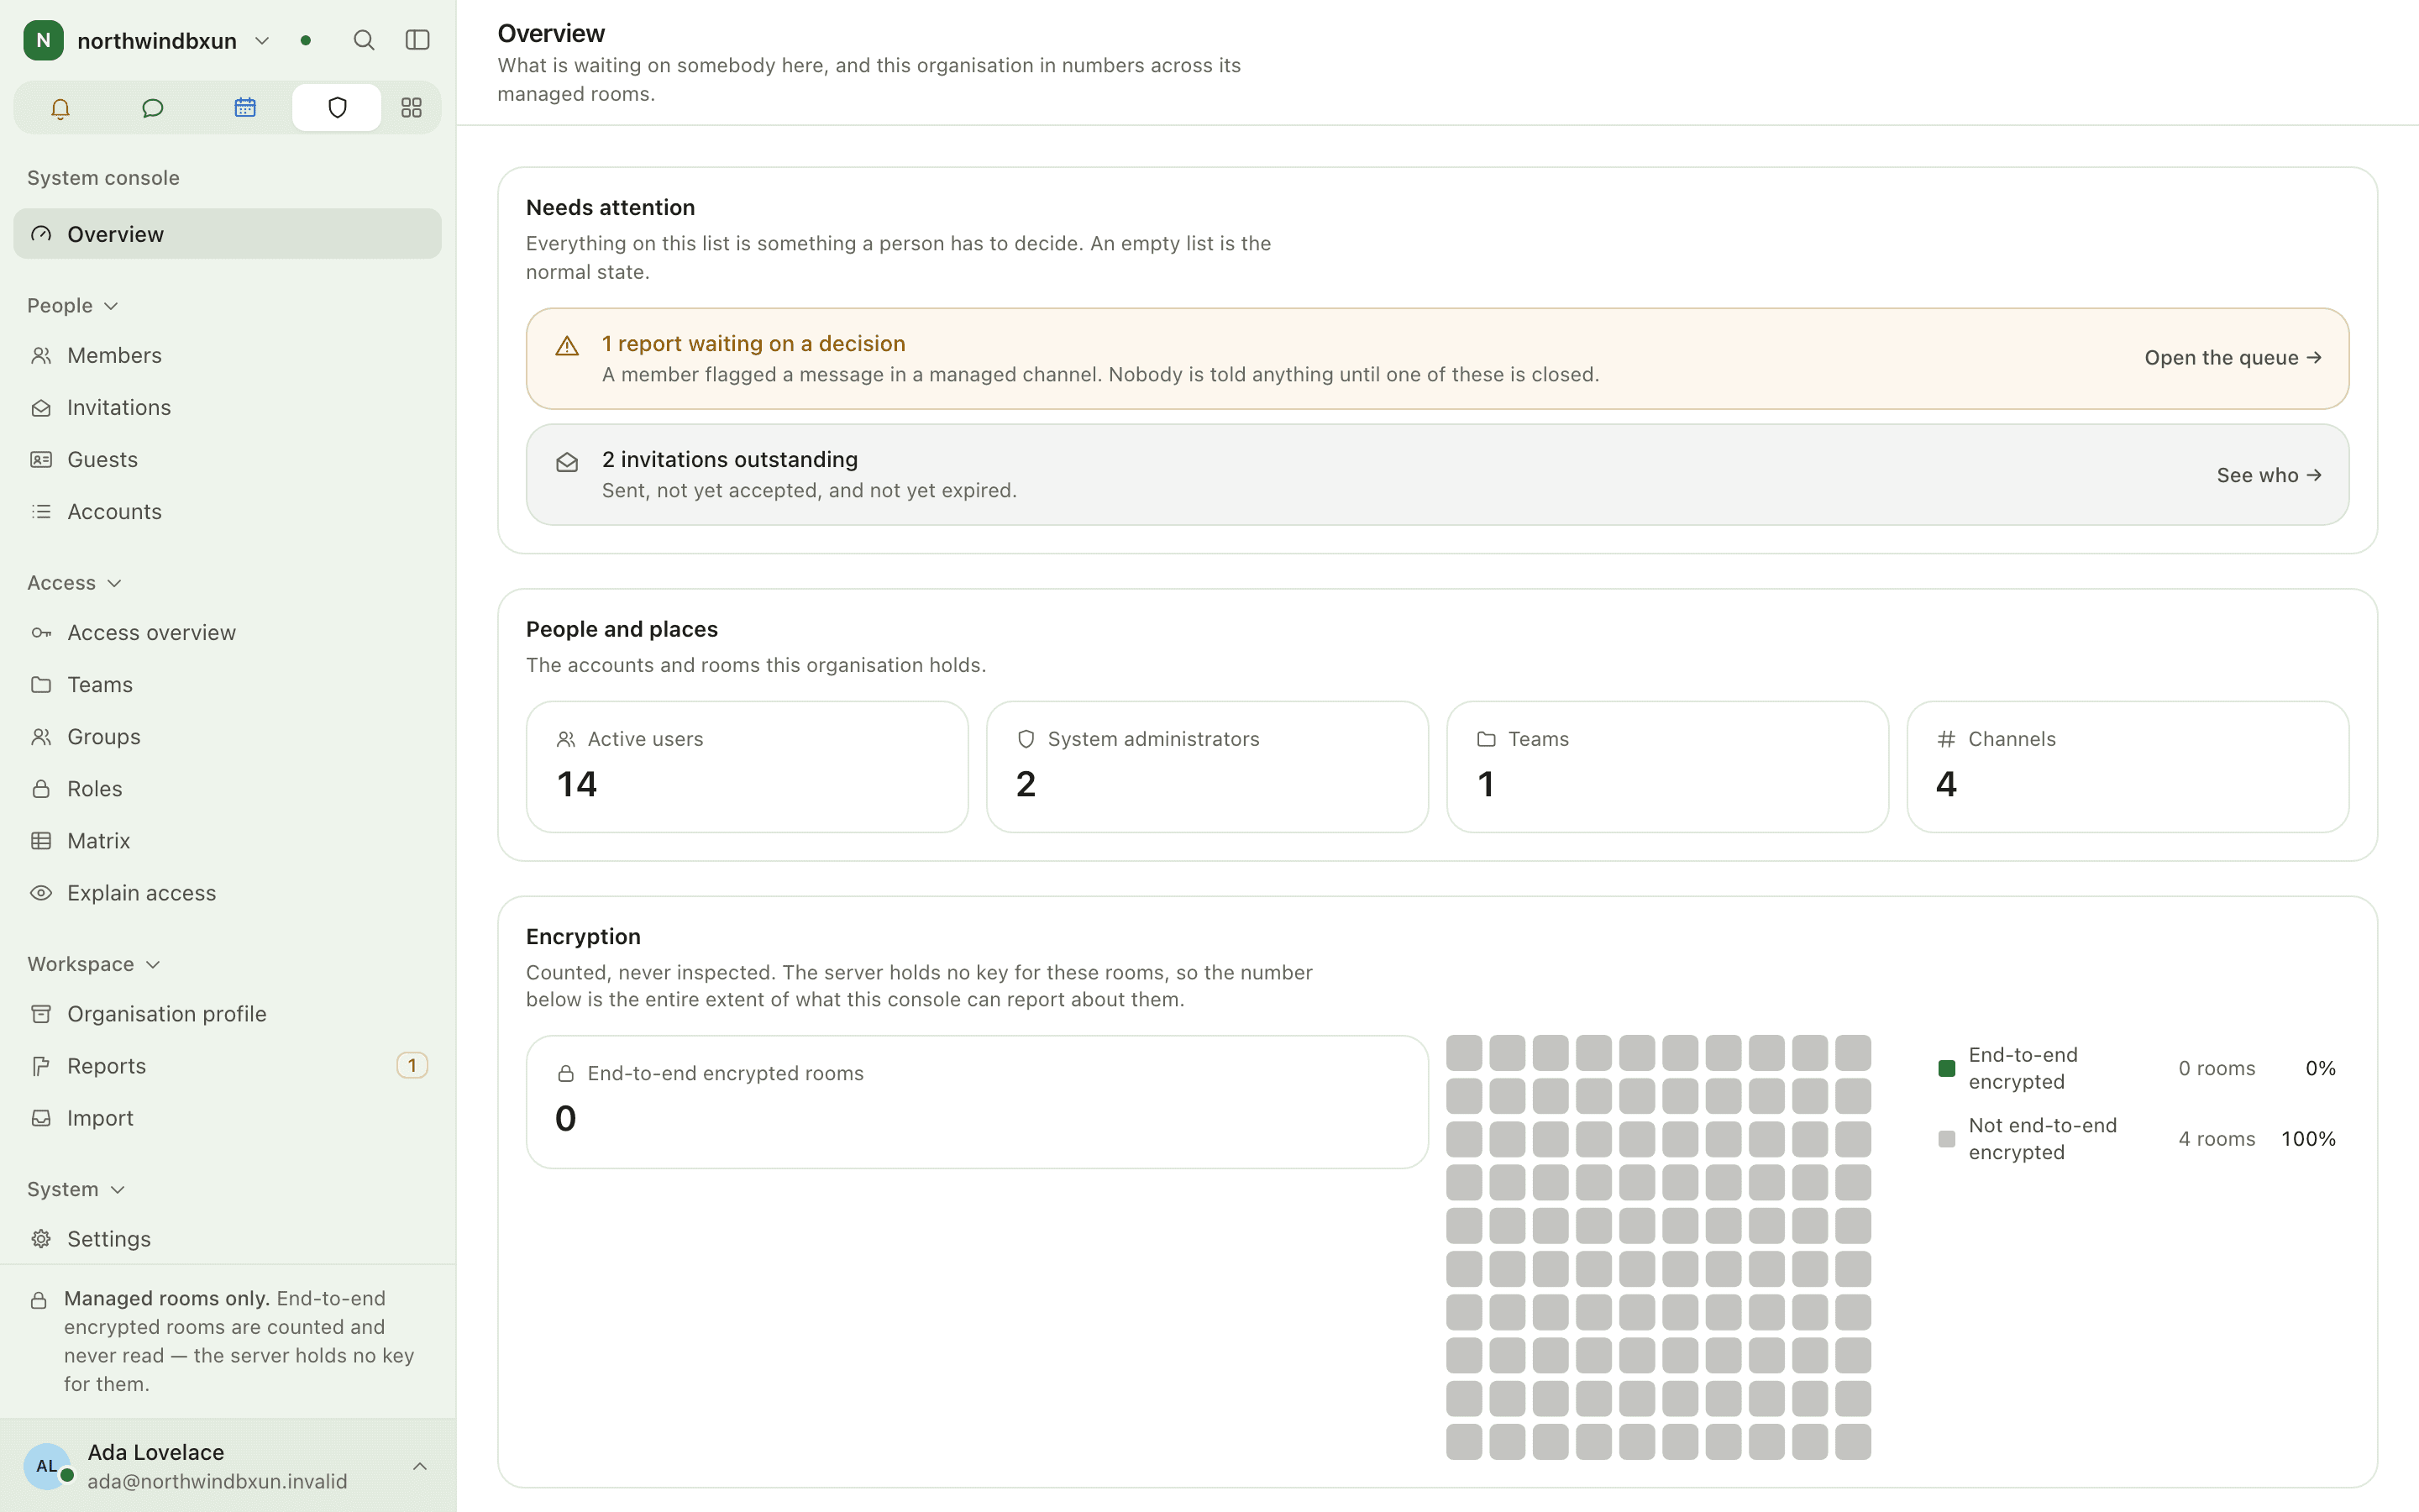The image size is (2419, 1512).
Task: Toggle the sidebar panel icon
Action: 417,40
